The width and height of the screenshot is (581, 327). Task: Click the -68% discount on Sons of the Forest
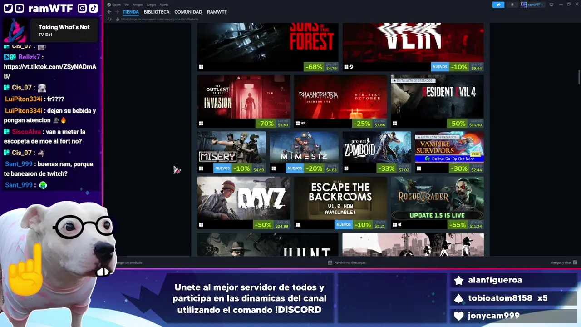click(314, 67)
